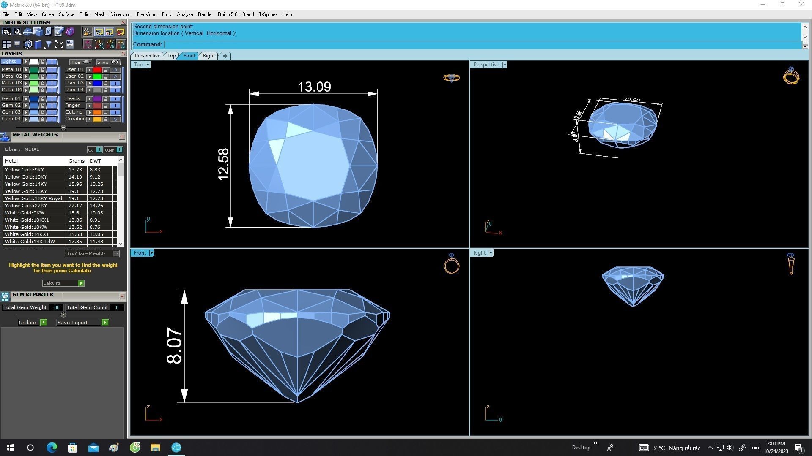The height and width of the screenshot is (456, 812).
Task: Click the four-viewport layout icon
Action: 6,44
